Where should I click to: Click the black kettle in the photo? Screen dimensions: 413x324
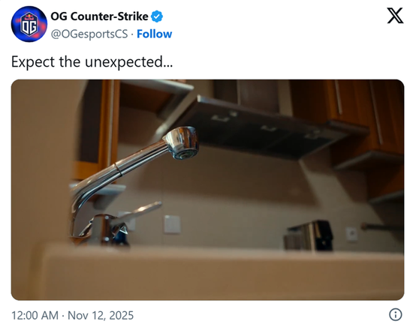[x=309, y=235]
